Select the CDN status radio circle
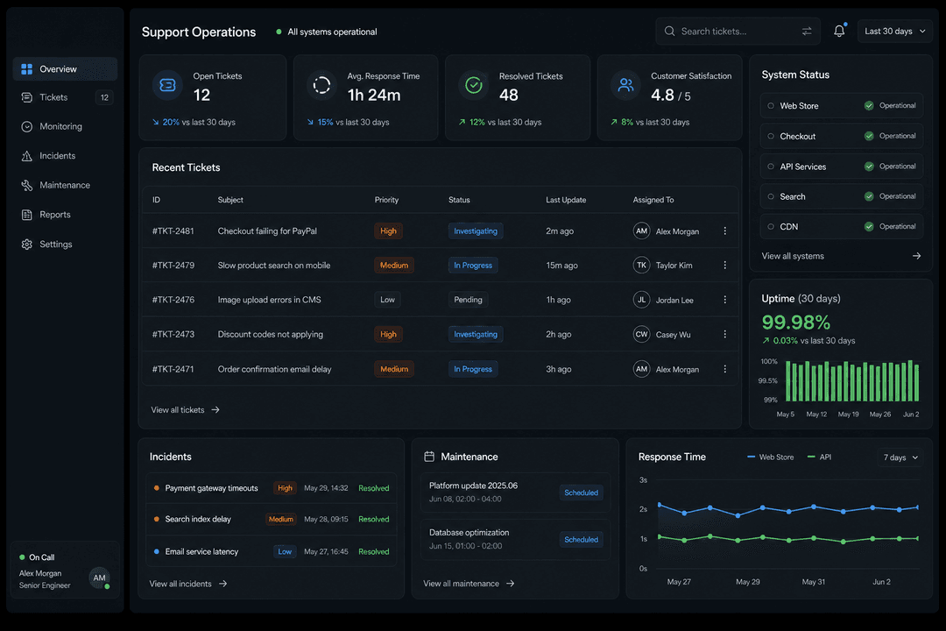 (771, 227)
